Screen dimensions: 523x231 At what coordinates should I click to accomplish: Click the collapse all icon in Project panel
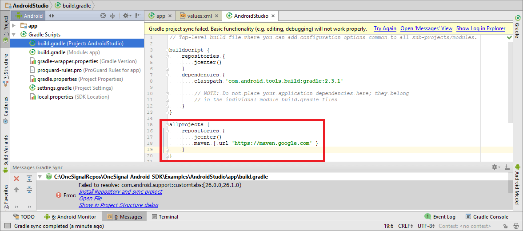[x=112, y=16]
